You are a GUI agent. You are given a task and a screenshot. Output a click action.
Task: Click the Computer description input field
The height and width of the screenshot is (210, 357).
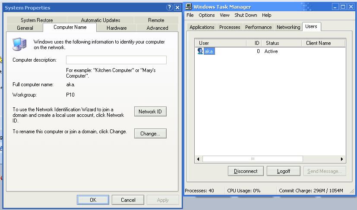[116, 60]
